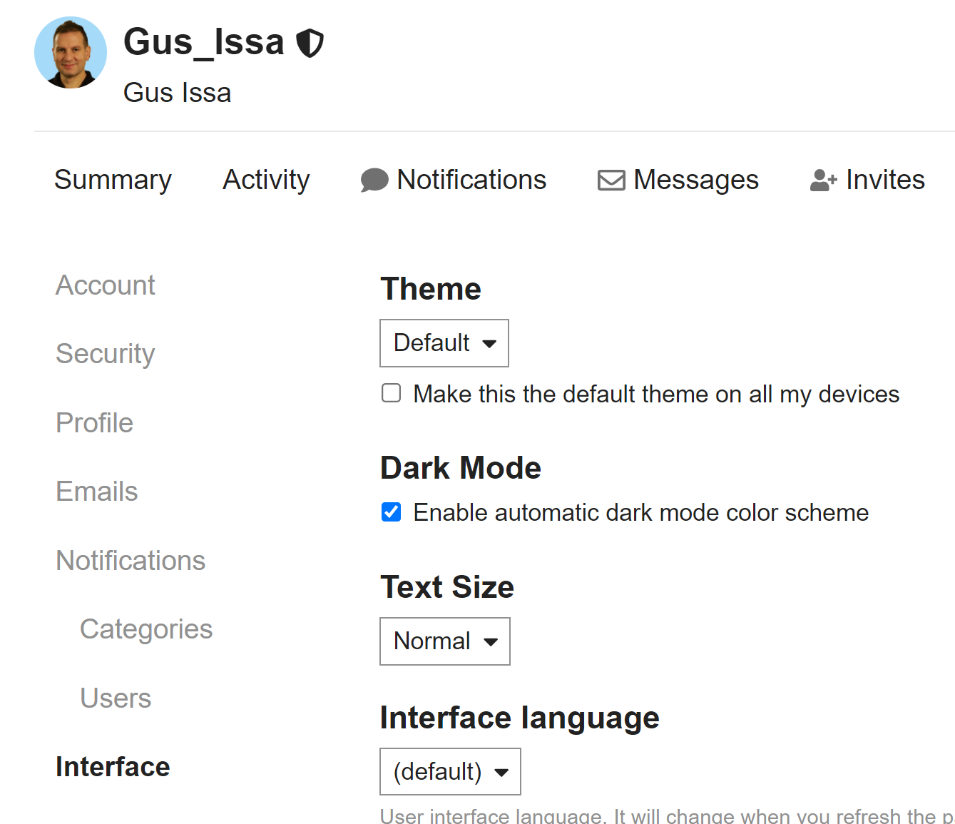Viewport: 955px width, 824px height.
Task: Click the Invites user-plus icon
Action: click(x=823, y=180)
